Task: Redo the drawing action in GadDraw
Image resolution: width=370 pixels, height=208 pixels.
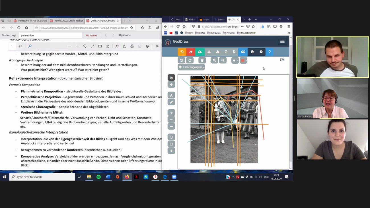Action: pos(190,60)
